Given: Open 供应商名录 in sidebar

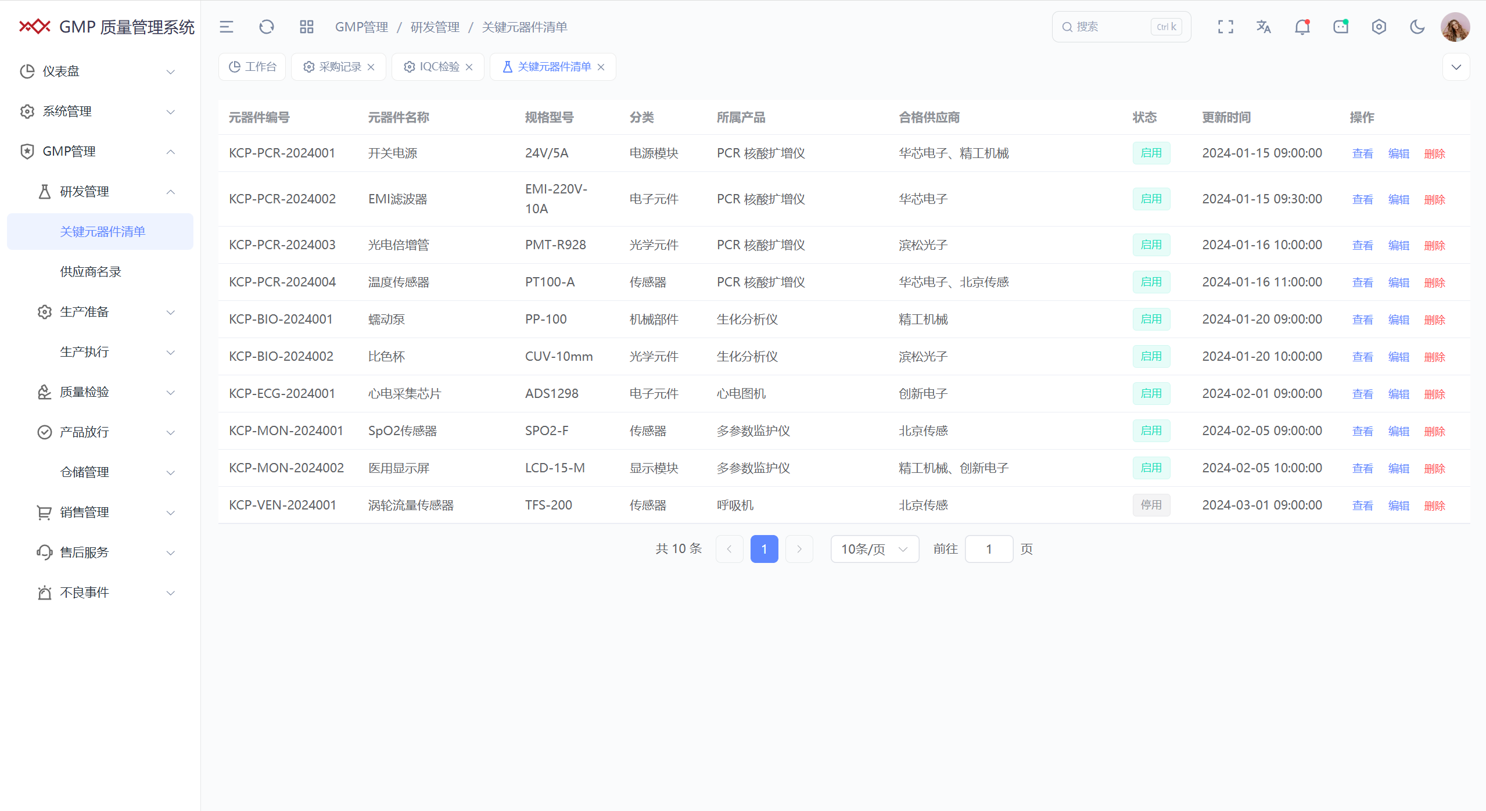Looking at the screenshot, I should coord(100,272).
